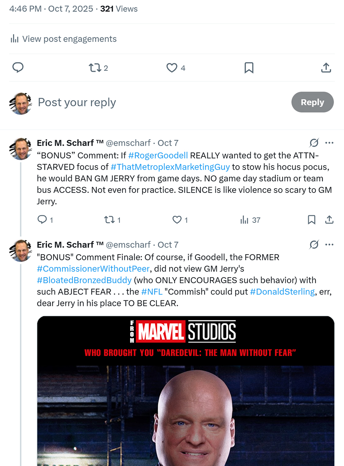Open Grok icon on second reply
Viewport: 344px width, 466px height.
coord(314,244)
